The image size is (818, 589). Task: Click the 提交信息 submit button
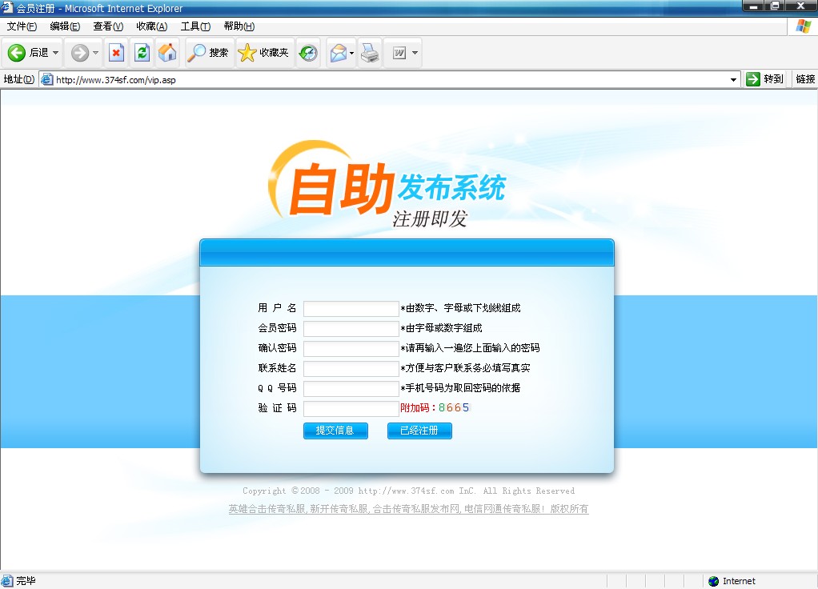point(335,431)
